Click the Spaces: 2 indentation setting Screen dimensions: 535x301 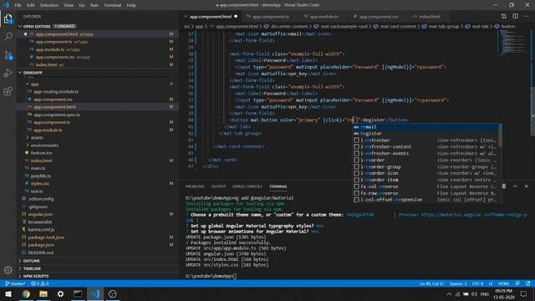pos(458,283)
